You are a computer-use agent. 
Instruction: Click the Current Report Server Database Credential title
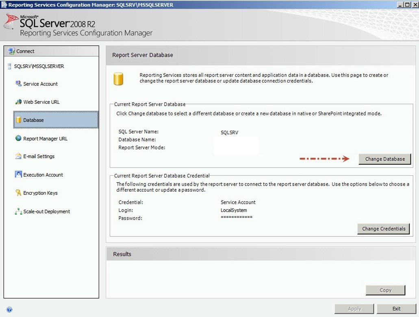click(162, 176)
